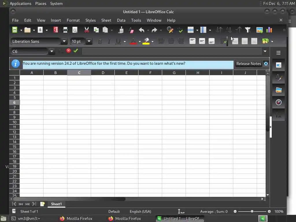Apply red font color swatch

pyautogui.click(x=133, y=41)
